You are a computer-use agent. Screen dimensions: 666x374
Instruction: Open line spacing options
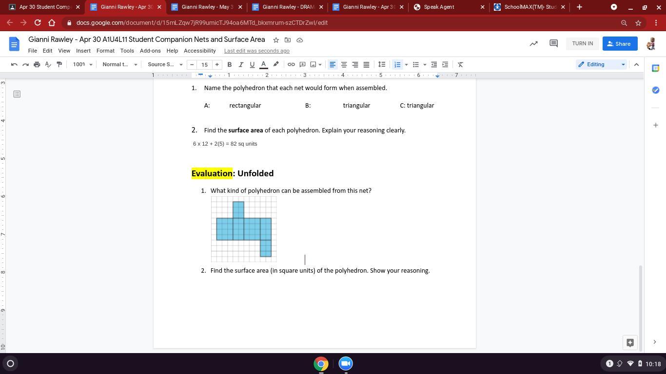point(382,64)
